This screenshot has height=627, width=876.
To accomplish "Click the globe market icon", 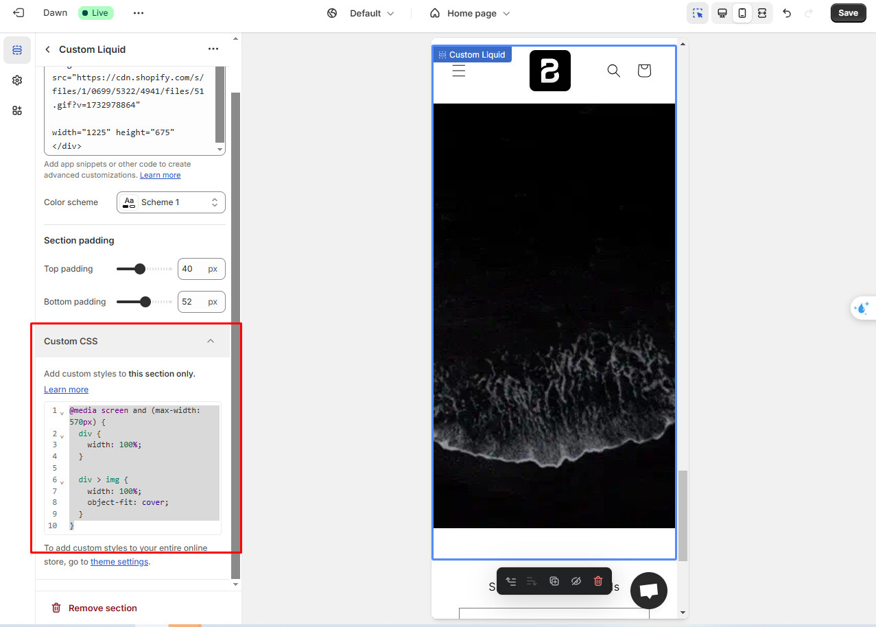I will pos(332,13).
